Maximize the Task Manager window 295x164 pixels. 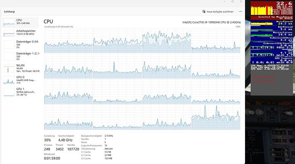pos(233,2)
